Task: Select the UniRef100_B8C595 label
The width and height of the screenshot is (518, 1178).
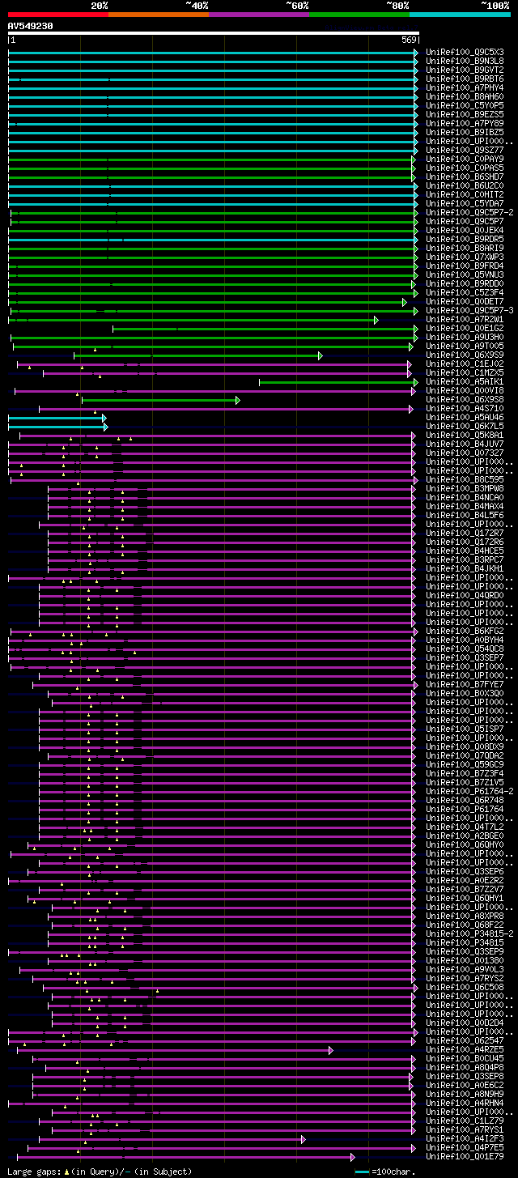Action: [x=465, y=479]
